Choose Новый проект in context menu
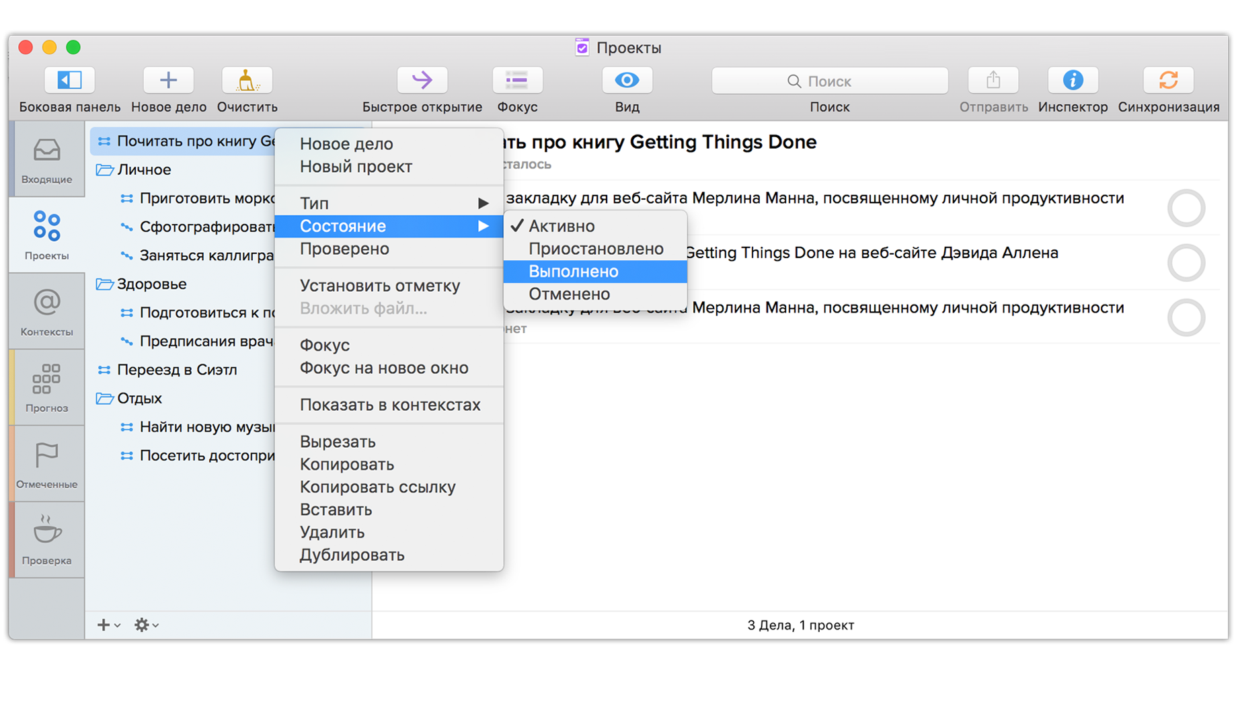 pyautogui.click(x=389, y=167)
